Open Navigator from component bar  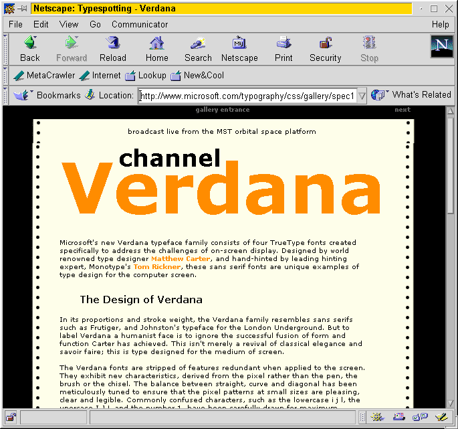pos(377,418)
